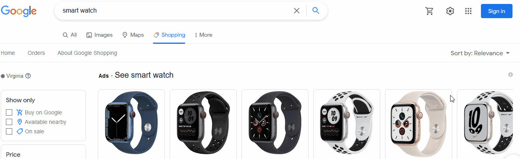
Task: Clear the search text with X icon
Action: 297,11
